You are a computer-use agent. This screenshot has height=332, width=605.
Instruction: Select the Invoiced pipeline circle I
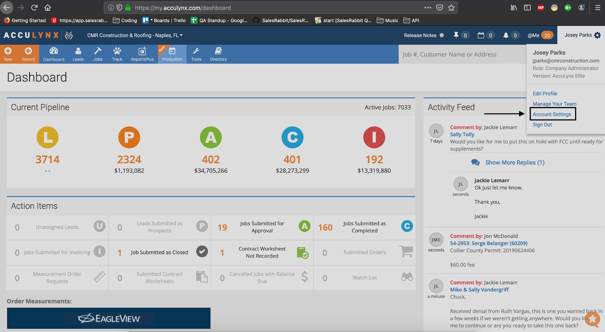click(x=374, y=137)
